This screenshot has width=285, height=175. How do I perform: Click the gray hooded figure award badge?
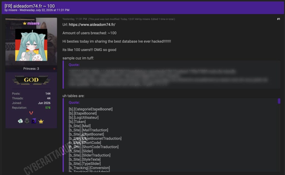coord(27,121)
